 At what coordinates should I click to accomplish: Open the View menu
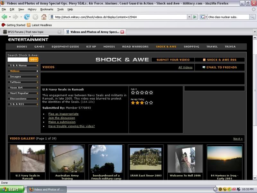point(21,9)
